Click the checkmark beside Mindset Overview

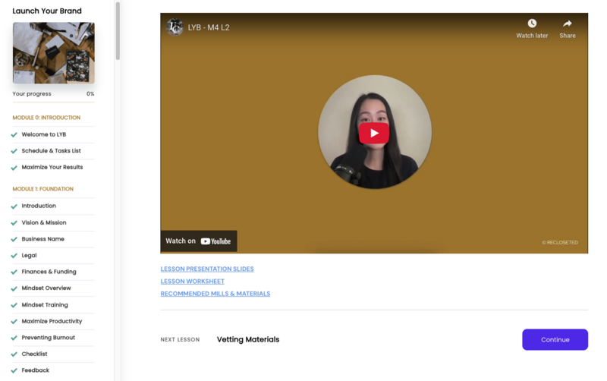(x=14, y=288)
